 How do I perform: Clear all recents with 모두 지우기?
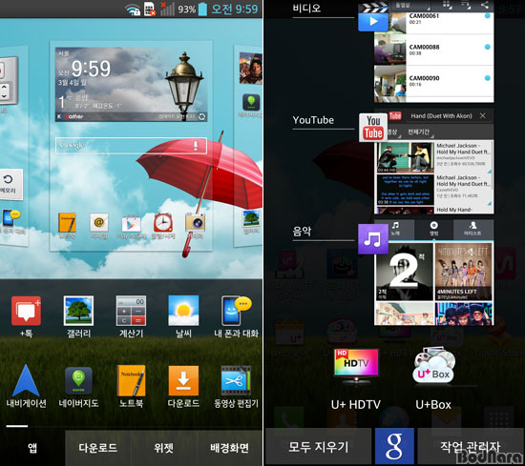(319, 447)
